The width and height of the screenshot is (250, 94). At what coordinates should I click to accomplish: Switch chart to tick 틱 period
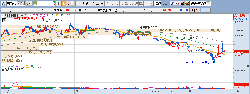click(102, 3)
